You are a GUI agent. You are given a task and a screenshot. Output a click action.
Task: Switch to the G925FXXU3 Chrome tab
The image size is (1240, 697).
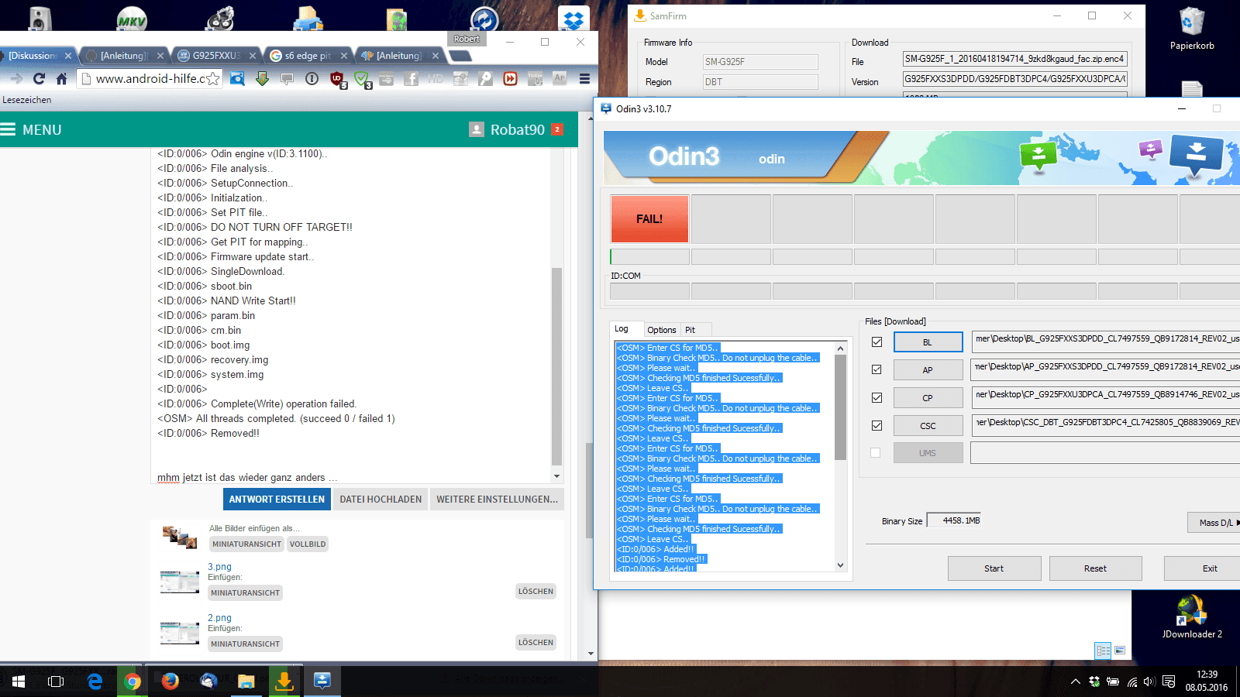tap(216, 56)
